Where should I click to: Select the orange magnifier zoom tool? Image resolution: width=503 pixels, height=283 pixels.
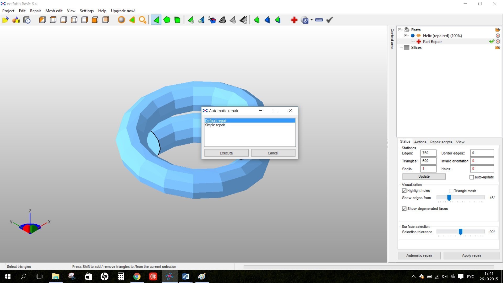[x=143, y=20]
